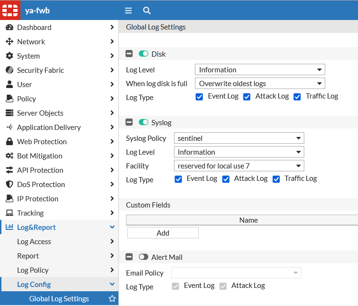Open the search magnifier icon
This screenshot has width=358, height=306.
147,10
